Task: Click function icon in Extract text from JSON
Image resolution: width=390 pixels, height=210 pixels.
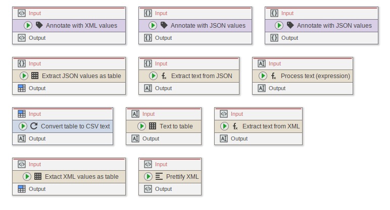Action: [164, 76]
